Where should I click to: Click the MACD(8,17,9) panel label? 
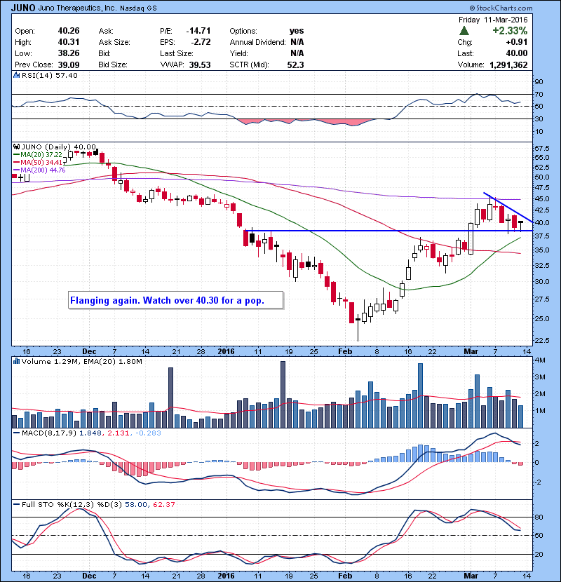(49, 433)
